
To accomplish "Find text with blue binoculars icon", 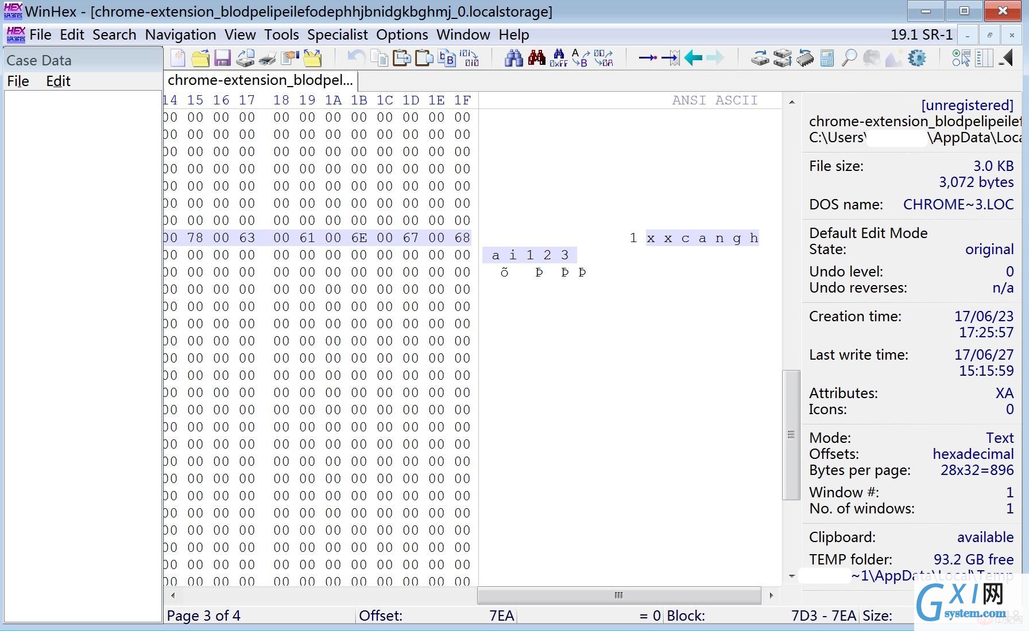I will click(x=513, y=58).
